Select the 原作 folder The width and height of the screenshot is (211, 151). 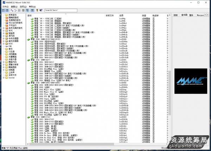pyautogui.click(x=11, y=49)
